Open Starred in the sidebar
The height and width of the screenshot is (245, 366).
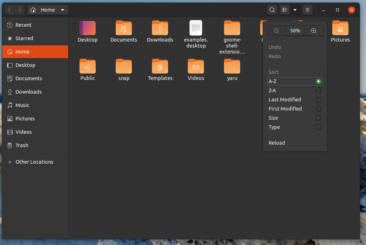[x=35, y=38]
